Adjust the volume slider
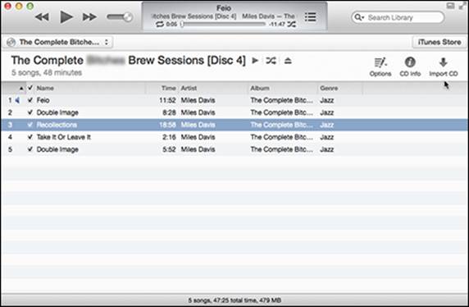Viewport: 469px width, 307px height. (x=120, y=17)
